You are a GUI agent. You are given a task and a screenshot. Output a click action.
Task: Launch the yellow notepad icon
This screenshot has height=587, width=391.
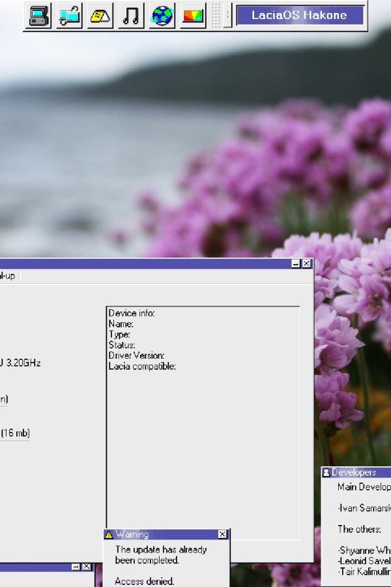(x=100, y=16)
